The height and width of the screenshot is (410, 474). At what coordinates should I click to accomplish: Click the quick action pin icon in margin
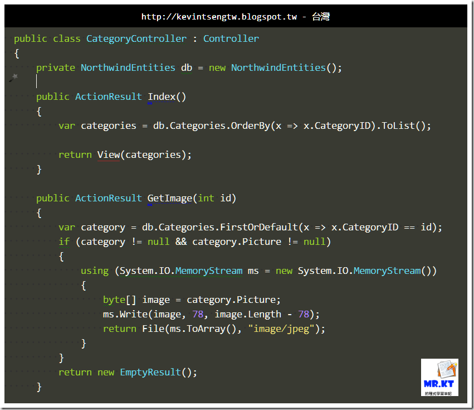[13, 78]
